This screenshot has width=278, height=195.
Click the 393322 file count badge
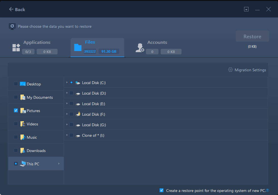[90, 52]
